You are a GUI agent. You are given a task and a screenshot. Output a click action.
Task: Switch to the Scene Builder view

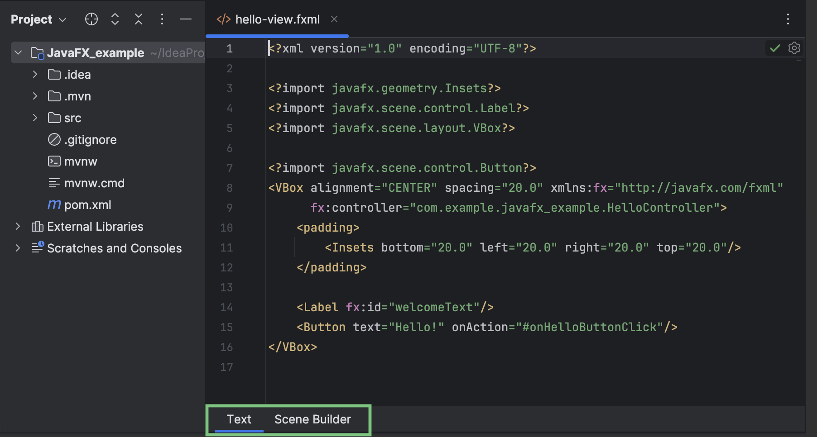pos(312,419)
